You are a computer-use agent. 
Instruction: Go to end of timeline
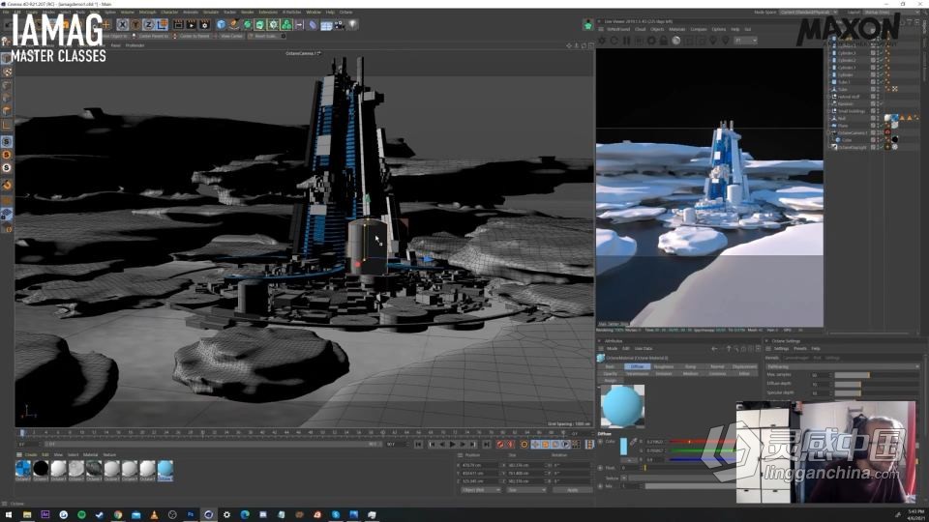pos(487,444)
